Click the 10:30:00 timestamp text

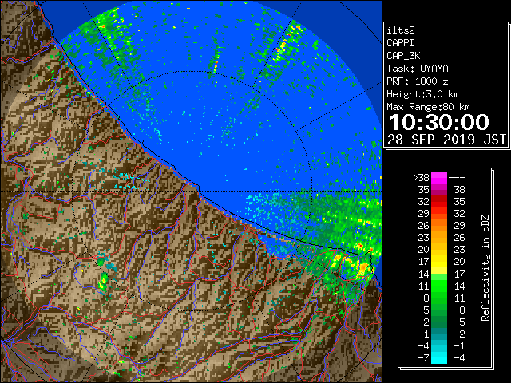pos(439,122)
